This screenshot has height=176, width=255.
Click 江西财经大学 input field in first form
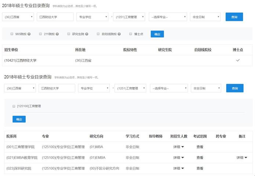click(x=55, y=17)
